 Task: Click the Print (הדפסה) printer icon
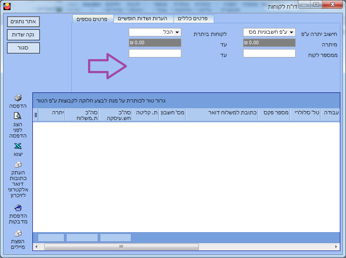pos(18,98)
